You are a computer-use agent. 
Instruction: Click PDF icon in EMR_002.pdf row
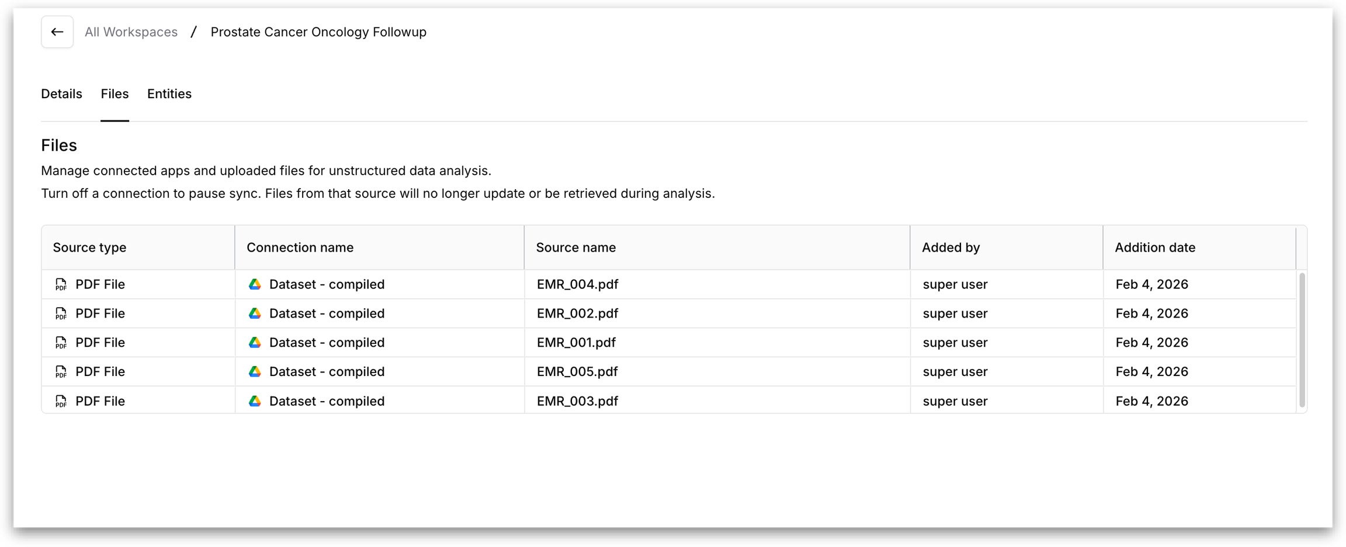(61, 313)
